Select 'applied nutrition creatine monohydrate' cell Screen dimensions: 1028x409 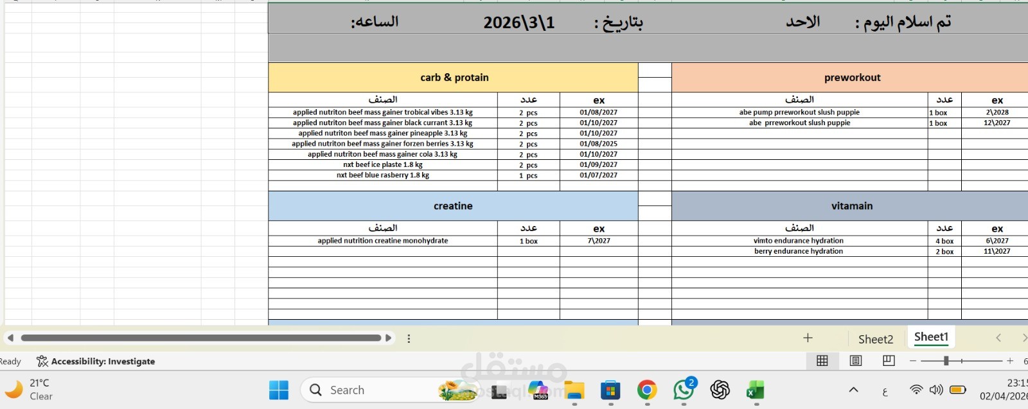point(383,241)
